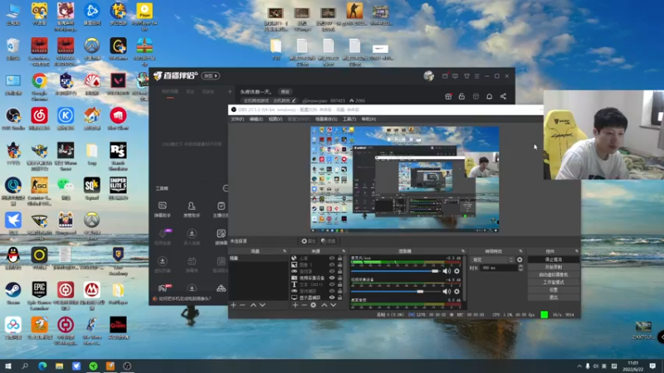
Task: Expand the 工具箱 section with round button
Action: 226,188
